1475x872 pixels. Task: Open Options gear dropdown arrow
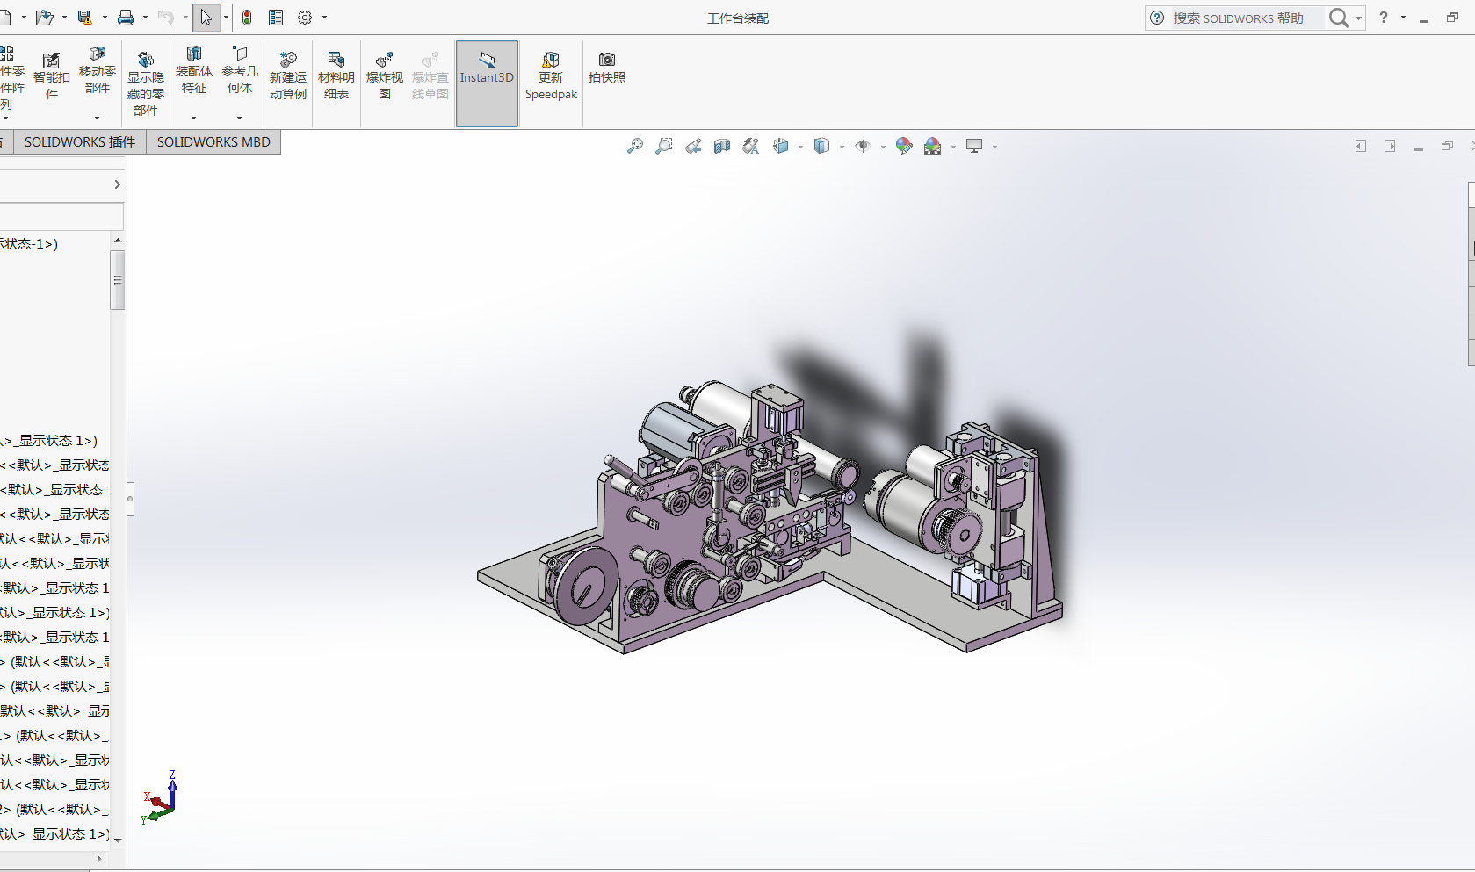pos(325,18)
